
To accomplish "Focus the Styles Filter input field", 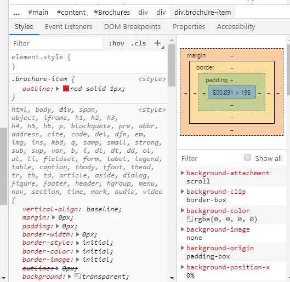I will tap(56, 43).
